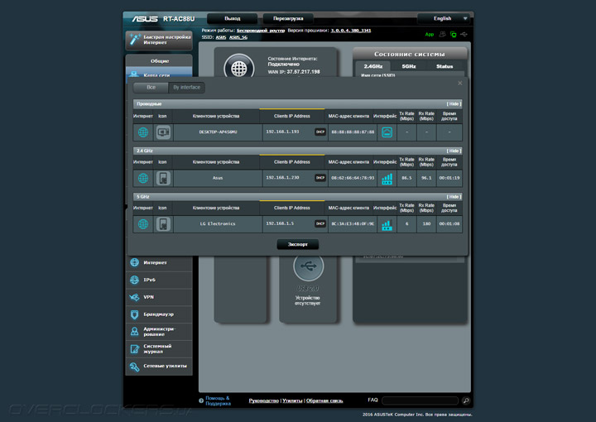Click the Перезагрузка reboot button
The height and width of the screenshot is (422, 596).
tap(288, 18)
